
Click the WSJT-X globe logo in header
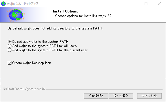[16, 15]
